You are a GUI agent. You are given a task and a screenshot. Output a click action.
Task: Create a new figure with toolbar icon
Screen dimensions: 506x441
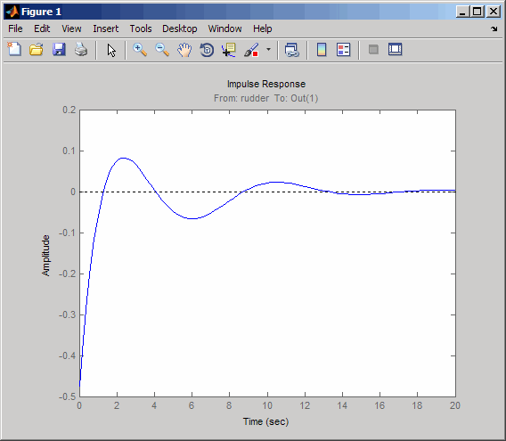(x=14, y=50)
